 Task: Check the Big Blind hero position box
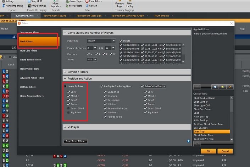pos(69,112)
